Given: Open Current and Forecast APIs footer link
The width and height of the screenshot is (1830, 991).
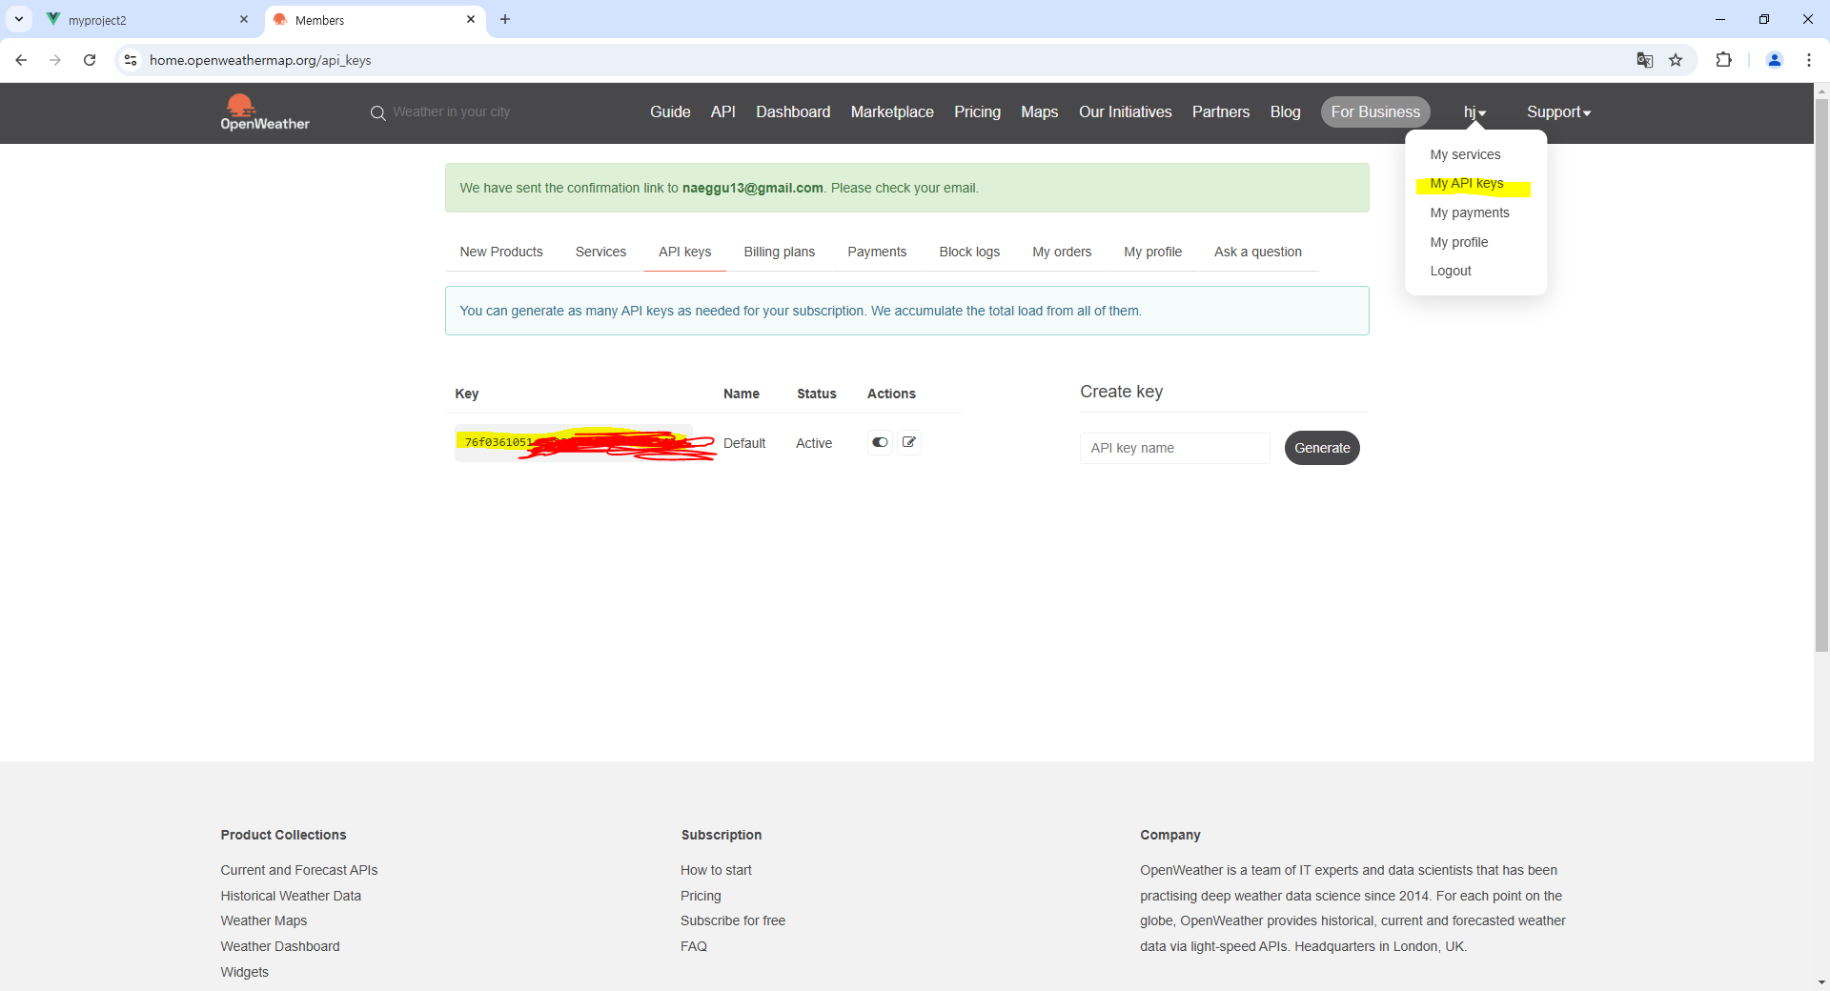Looking at the screenshot, I should [299, 870].
